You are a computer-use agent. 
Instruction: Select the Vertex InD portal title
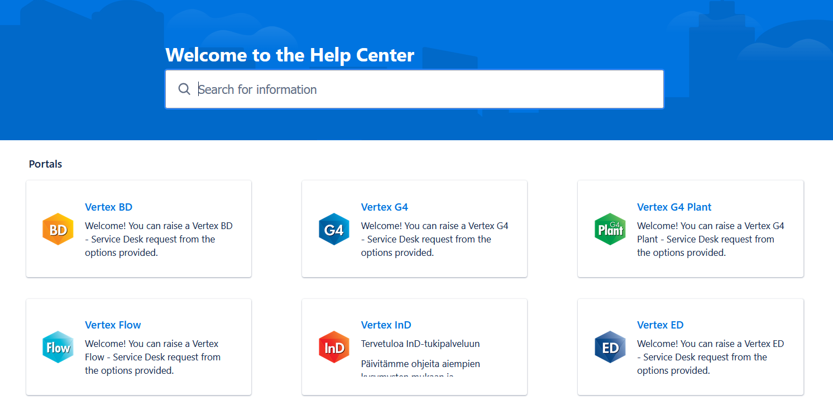tap(386, 325)
